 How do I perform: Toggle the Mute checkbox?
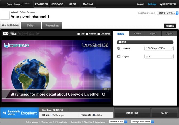click(79, 34)
